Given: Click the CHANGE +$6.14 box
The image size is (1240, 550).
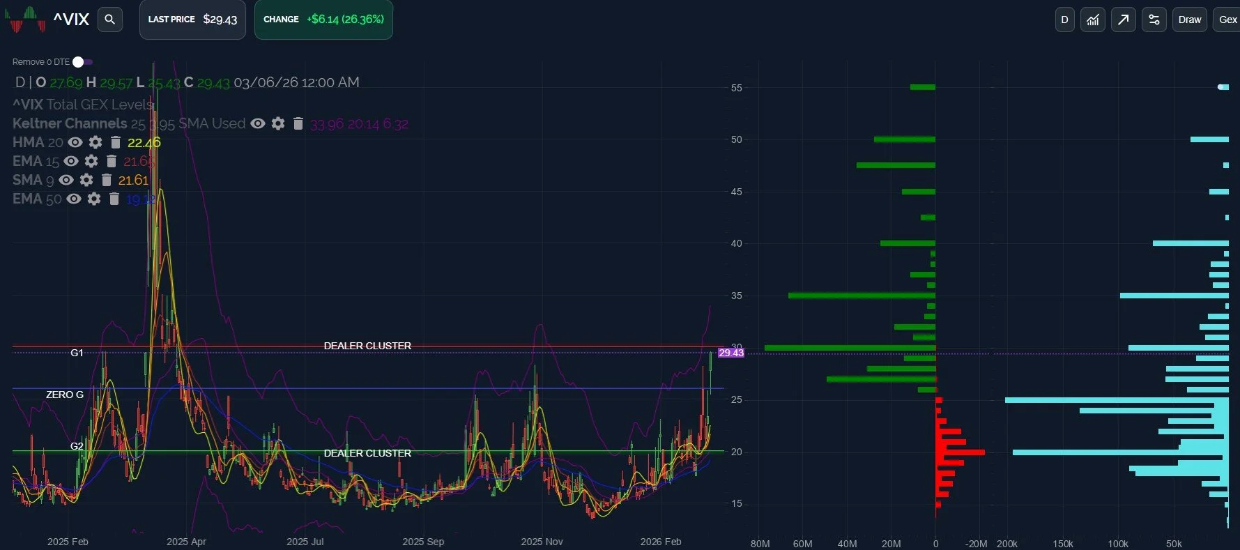Looking at the screenshot, I should (323, 20).
